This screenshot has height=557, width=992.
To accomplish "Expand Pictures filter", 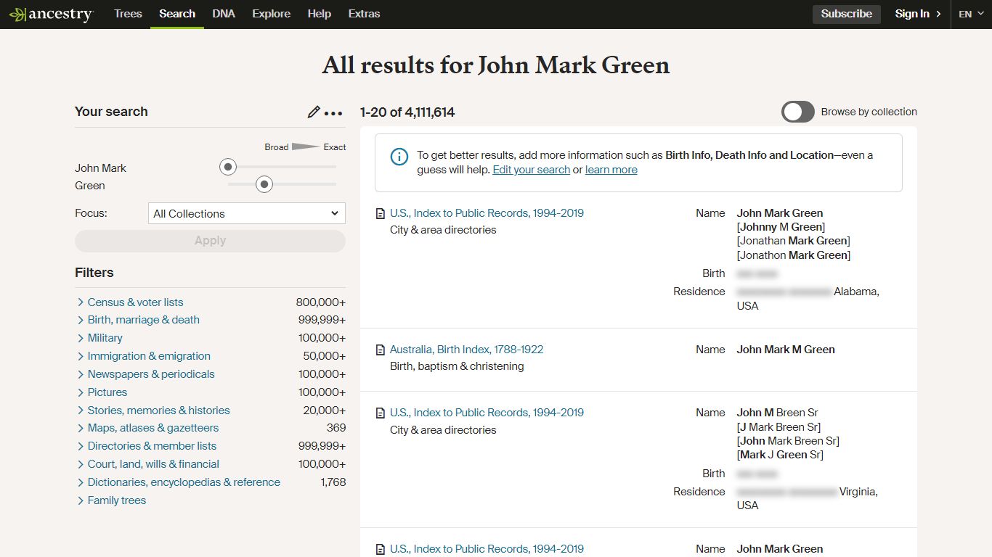I will tap(102, 392).
